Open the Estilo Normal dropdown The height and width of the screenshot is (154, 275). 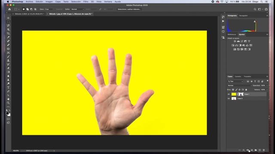pos(77,9)
